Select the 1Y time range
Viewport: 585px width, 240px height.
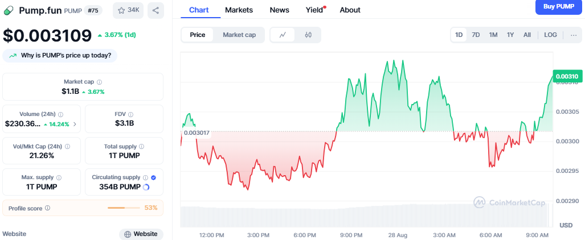[510, 35]
